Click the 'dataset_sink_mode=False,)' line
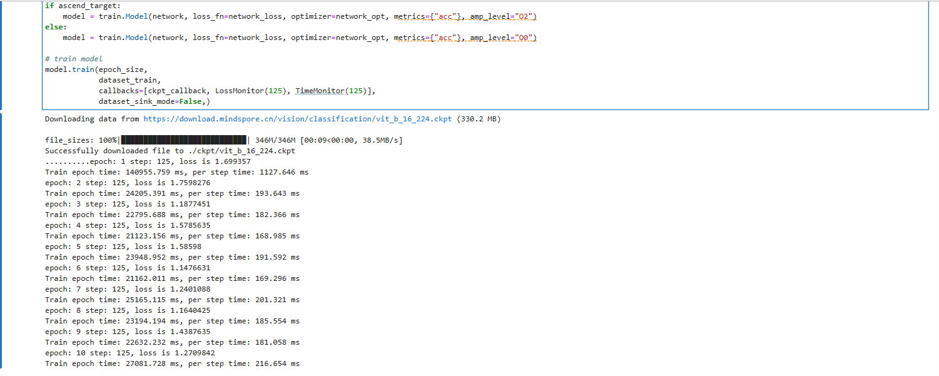This screenshot has width=939, height=376. click(x=155, y=101)
